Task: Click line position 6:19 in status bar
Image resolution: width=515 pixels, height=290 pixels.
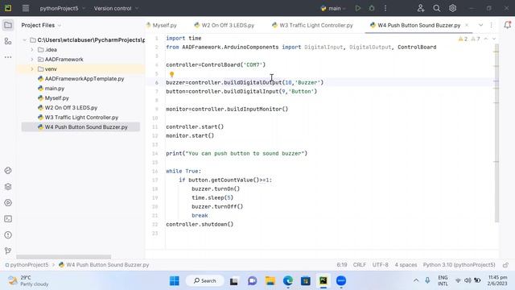Action: click(341, 265)
